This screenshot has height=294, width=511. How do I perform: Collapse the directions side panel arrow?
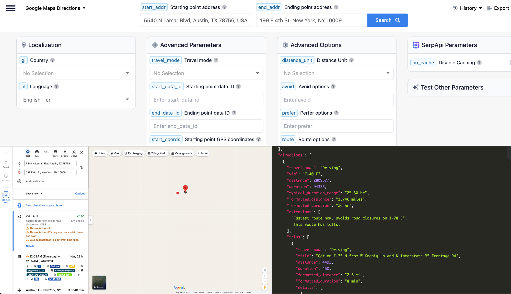click(x=90, y=220)
